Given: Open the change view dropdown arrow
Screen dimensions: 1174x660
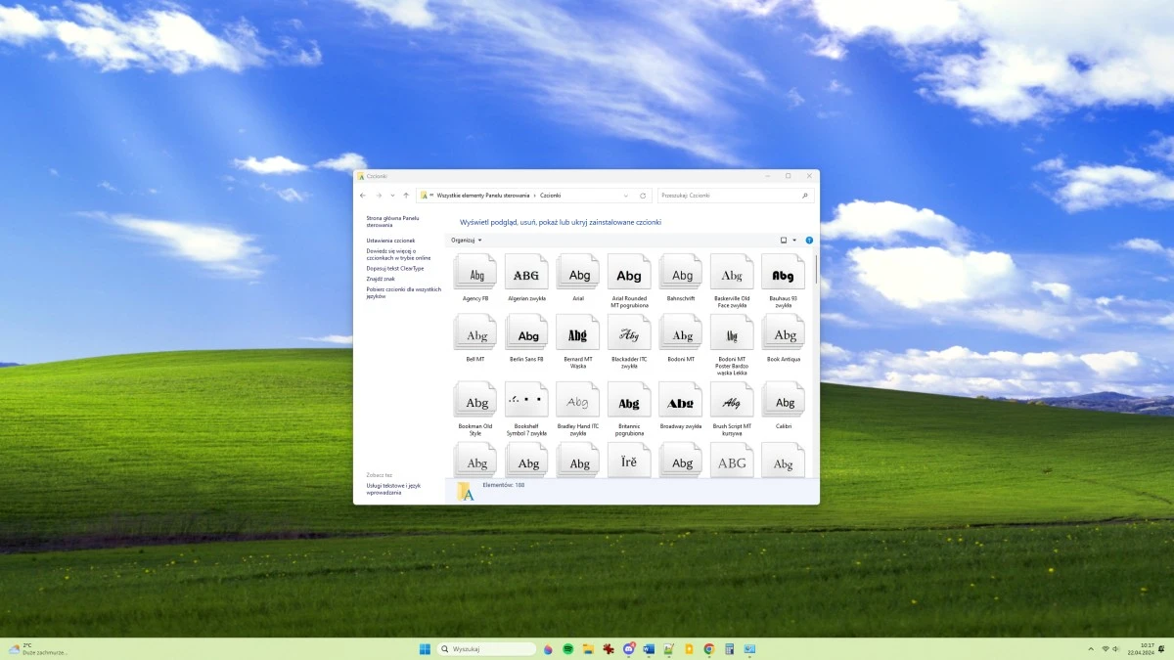Looking at the screenshot, I should (792, 240).
